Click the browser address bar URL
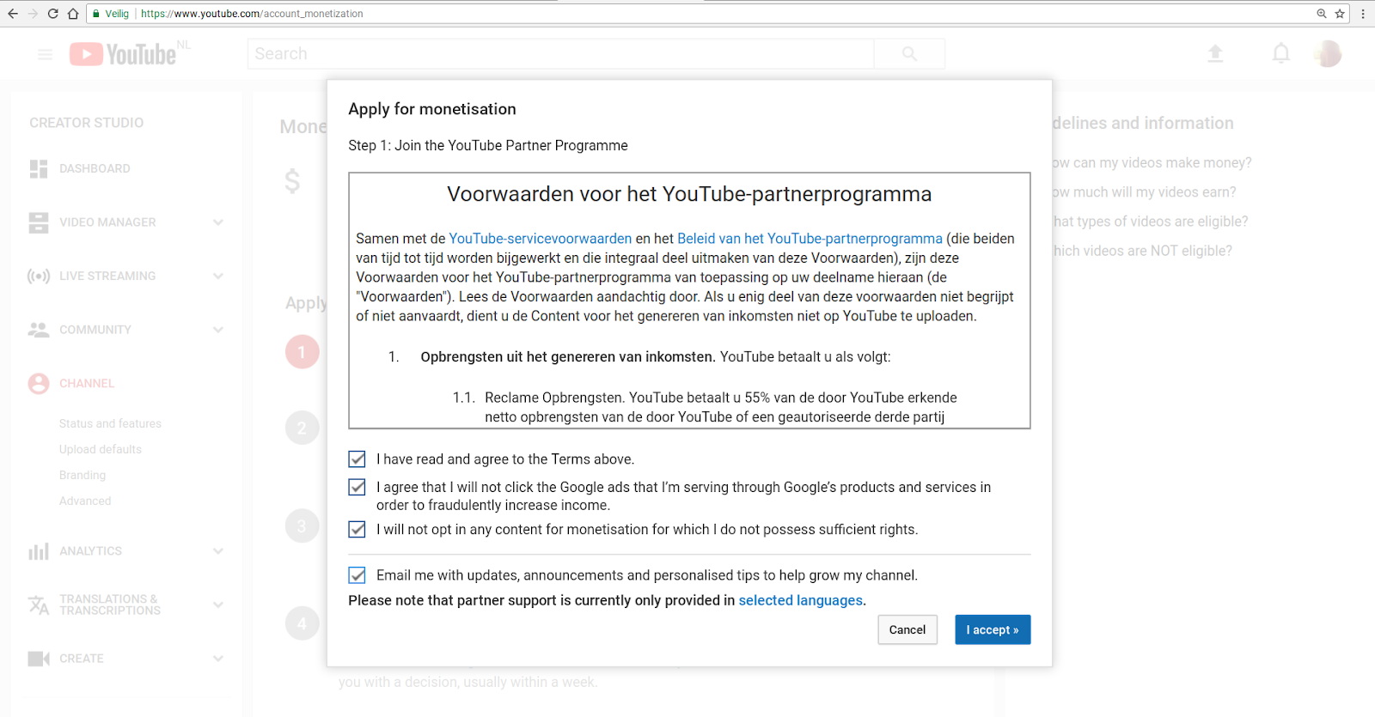 [252, 14]
